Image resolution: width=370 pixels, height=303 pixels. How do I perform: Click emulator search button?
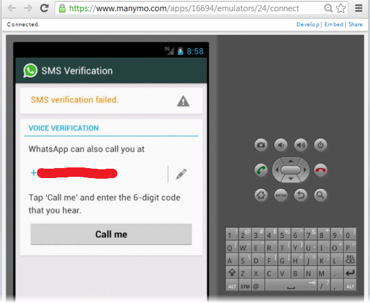tap(321, 195)
